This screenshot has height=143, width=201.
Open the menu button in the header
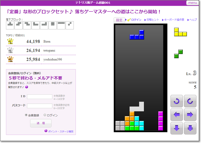tap(192, 3)
